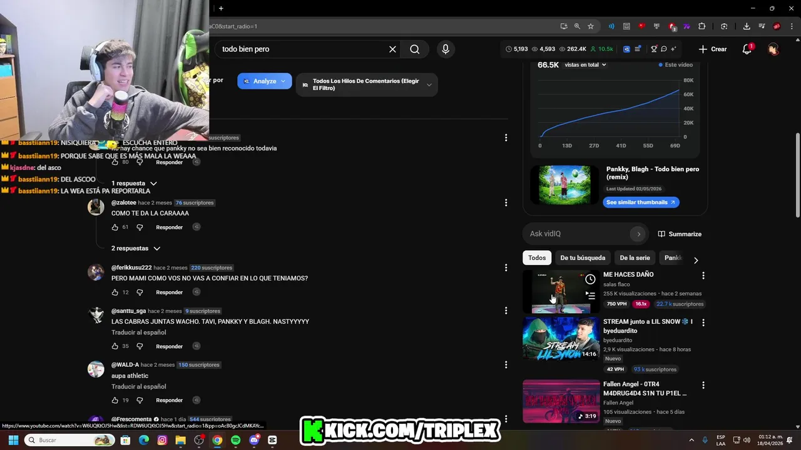
Task: Open Windows Start menu
Action: click(x=13, y=440)
